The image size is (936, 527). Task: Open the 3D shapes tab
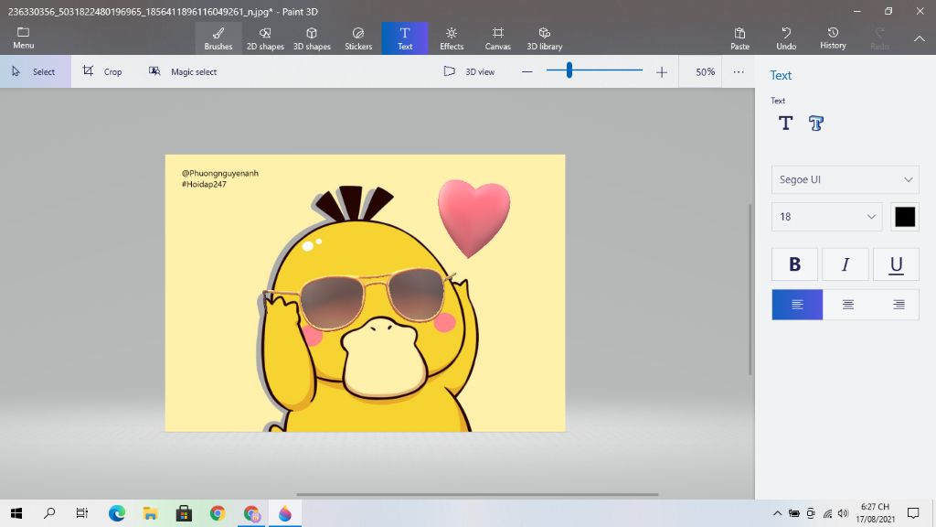(x=312, y=38)
